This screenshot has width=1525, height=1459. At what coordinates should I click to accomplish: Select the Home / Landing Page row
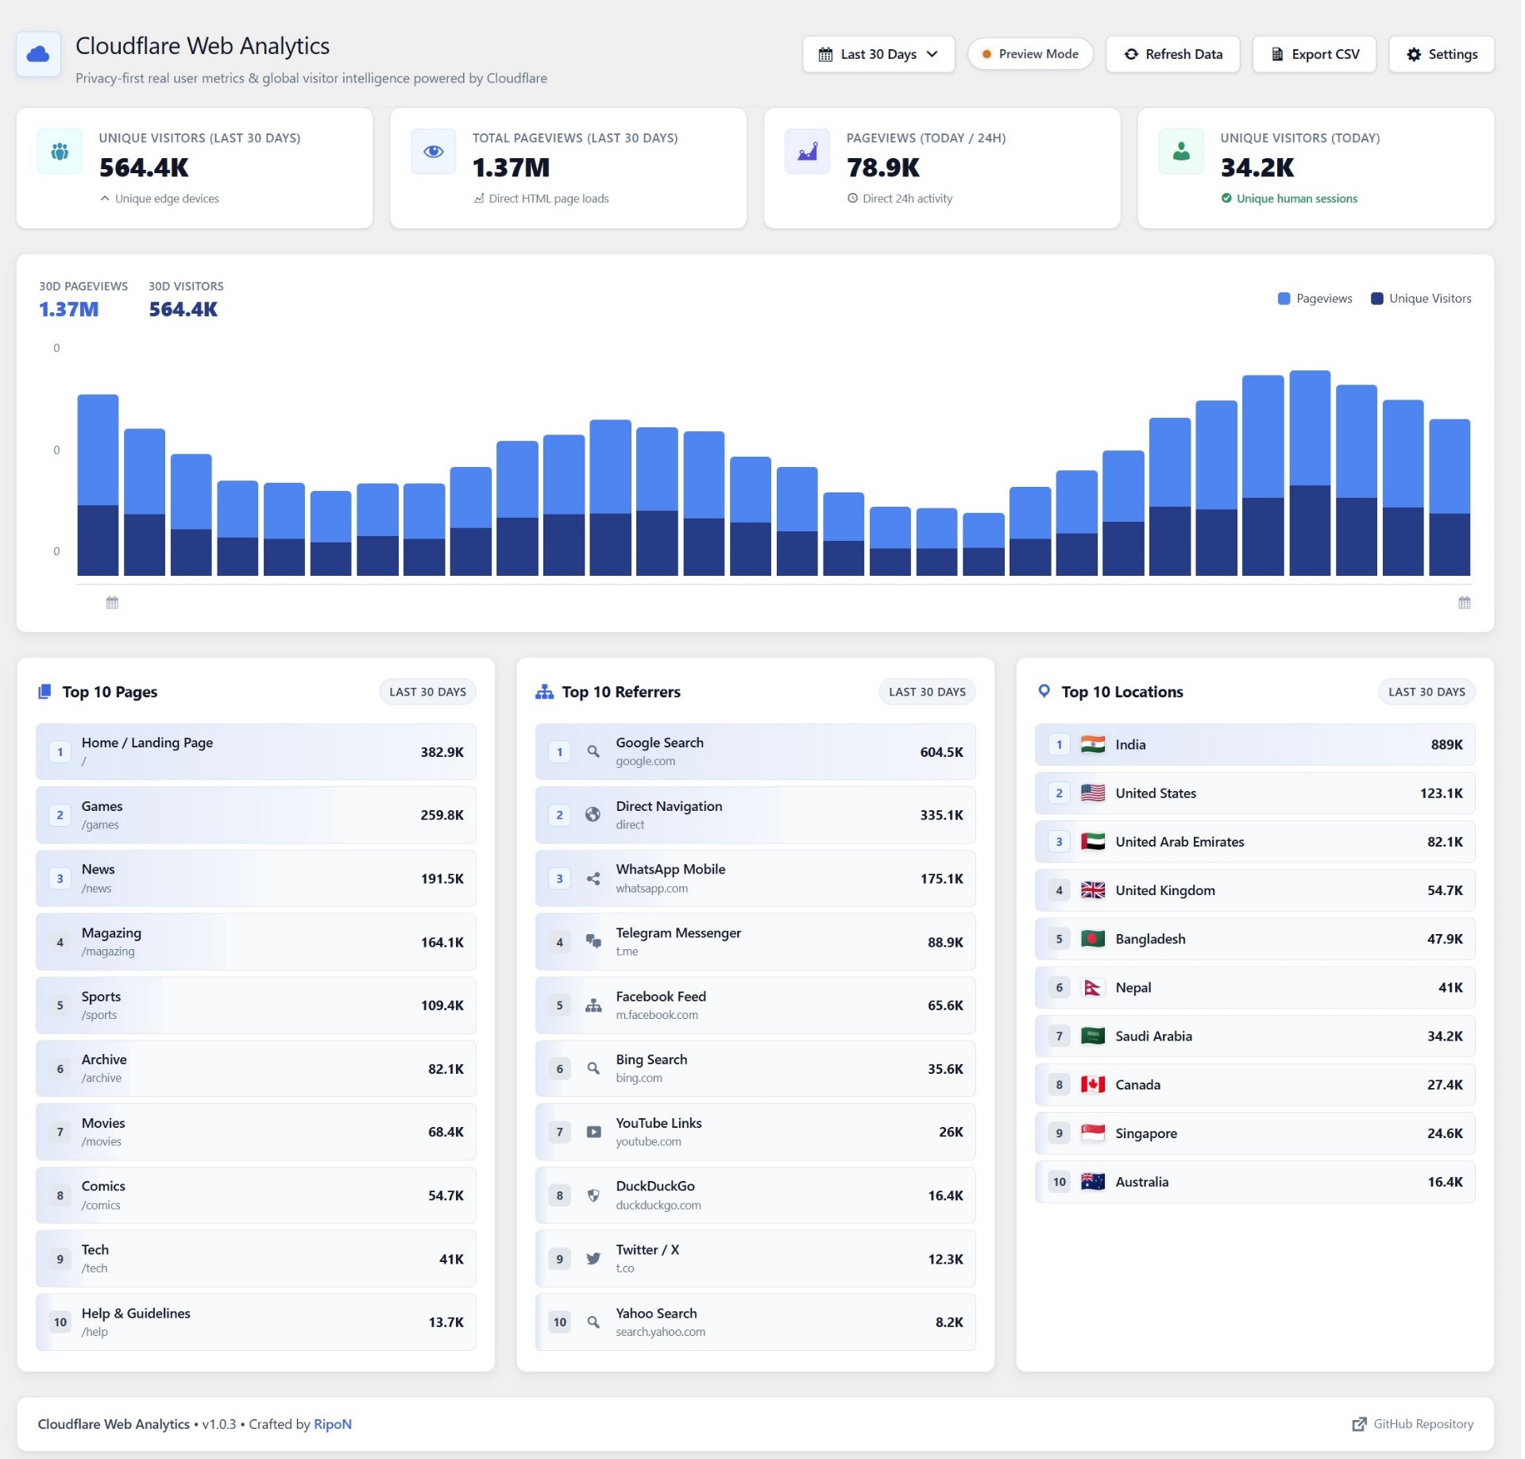(x=256, y=751)
